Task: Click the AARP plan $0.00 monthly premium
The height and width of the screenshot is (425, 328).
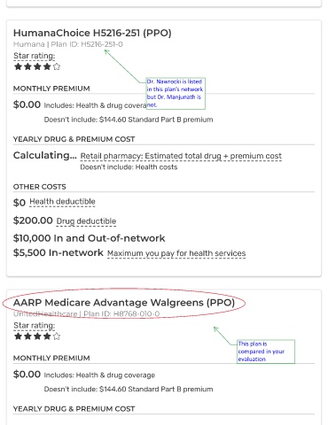Action: point(27,375)
